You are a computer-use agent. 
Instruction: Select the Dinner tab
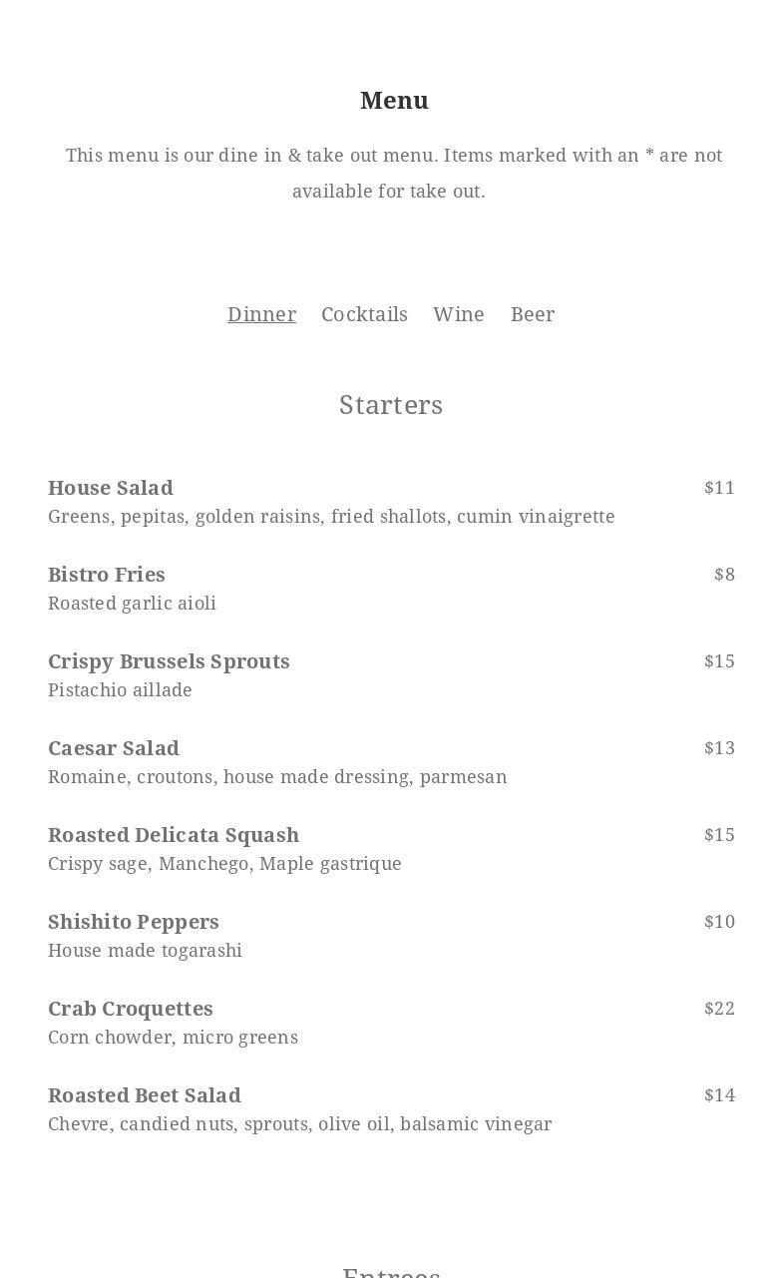pos(261,314)
